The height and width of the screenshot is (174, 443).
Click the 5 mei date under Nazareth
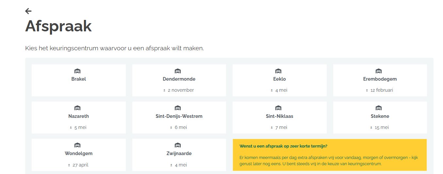80,128
